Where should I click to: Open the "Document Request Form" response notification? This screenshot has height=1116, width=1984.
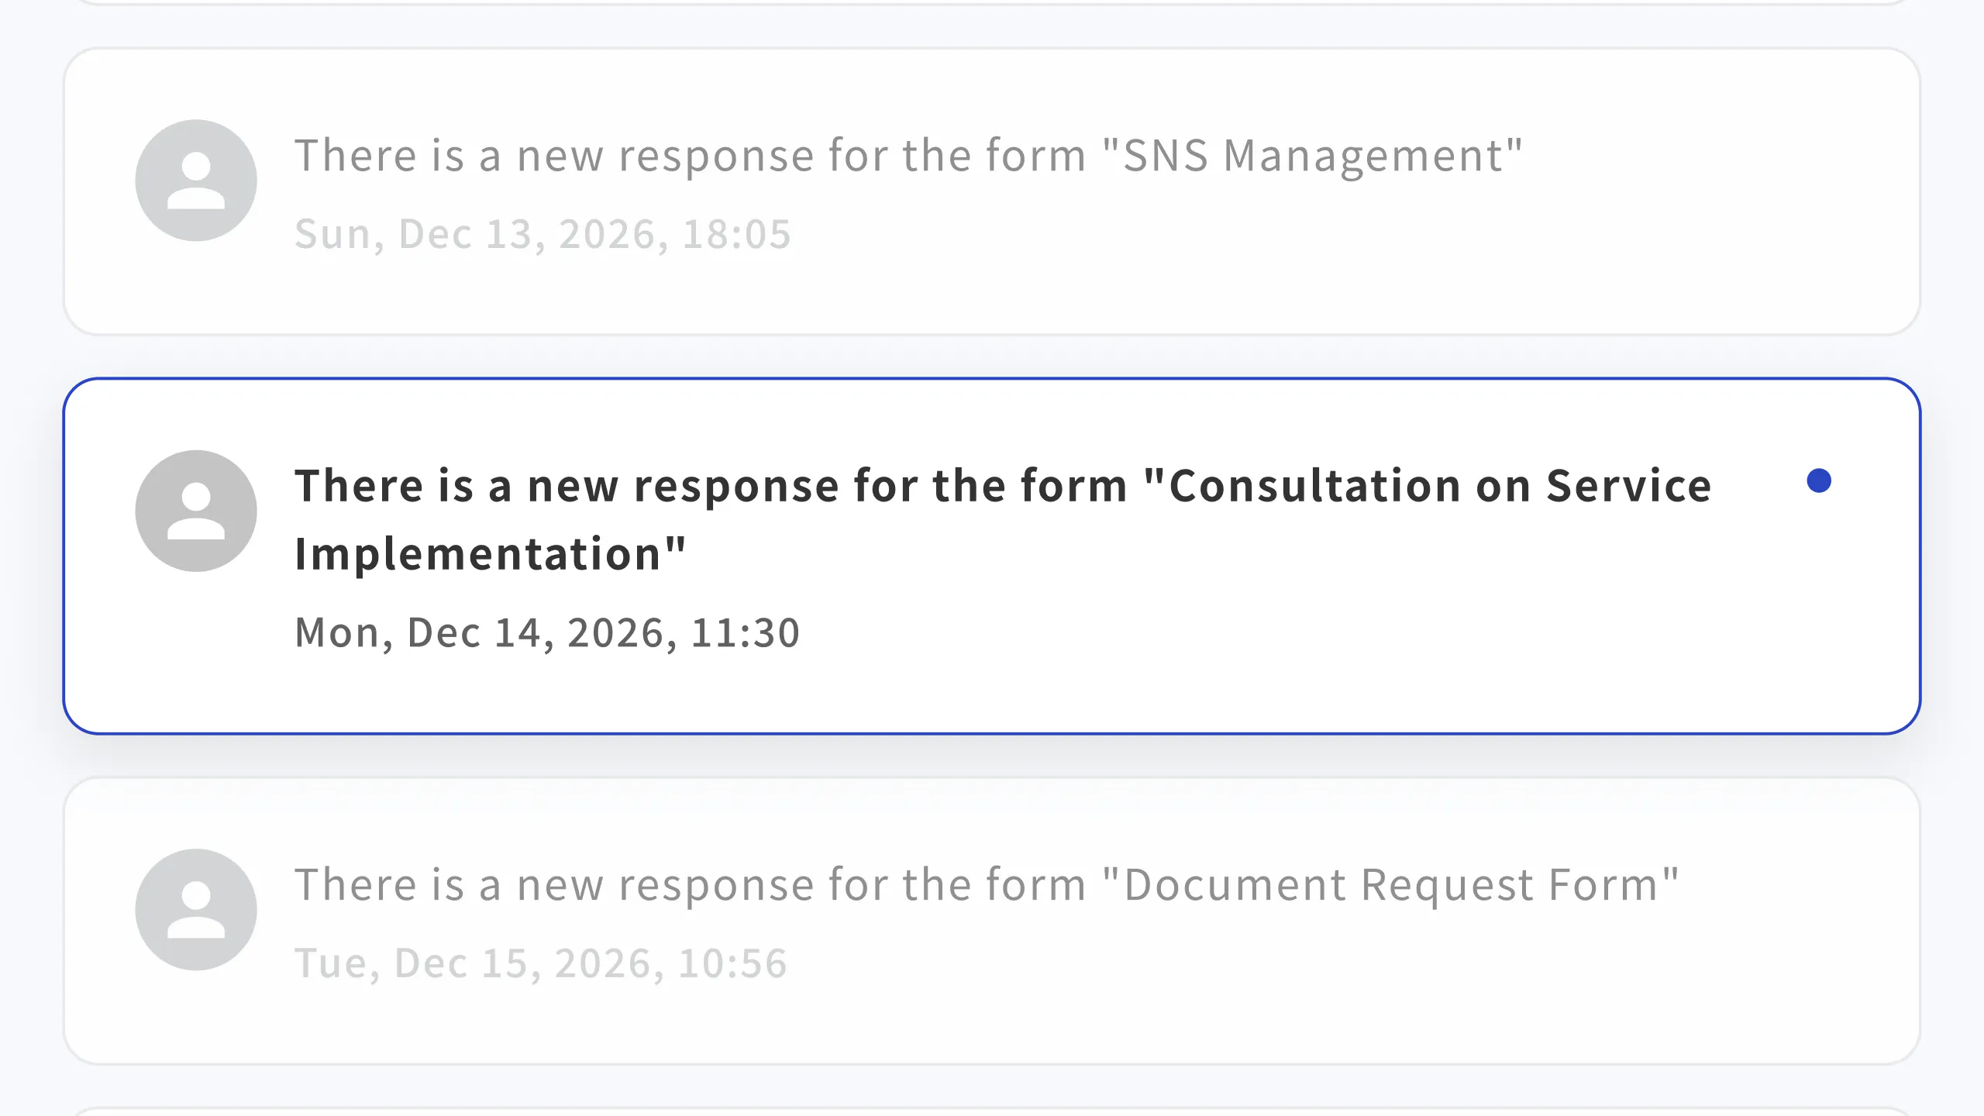click(x=986, y=885)
